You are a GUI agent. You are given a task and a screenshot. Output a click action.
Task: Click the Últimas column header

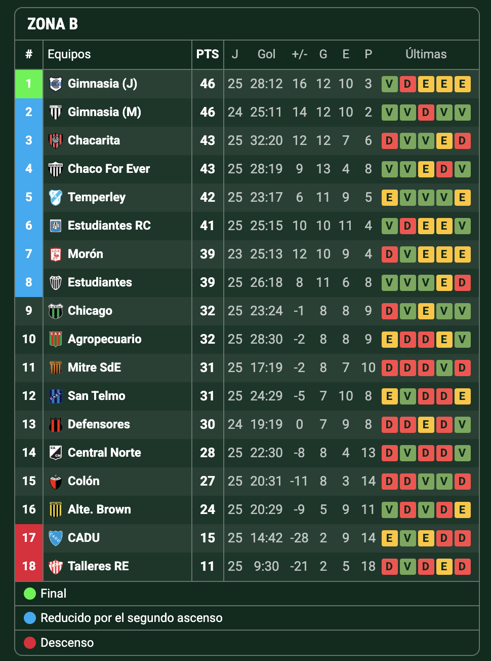(x=426, y=54)
